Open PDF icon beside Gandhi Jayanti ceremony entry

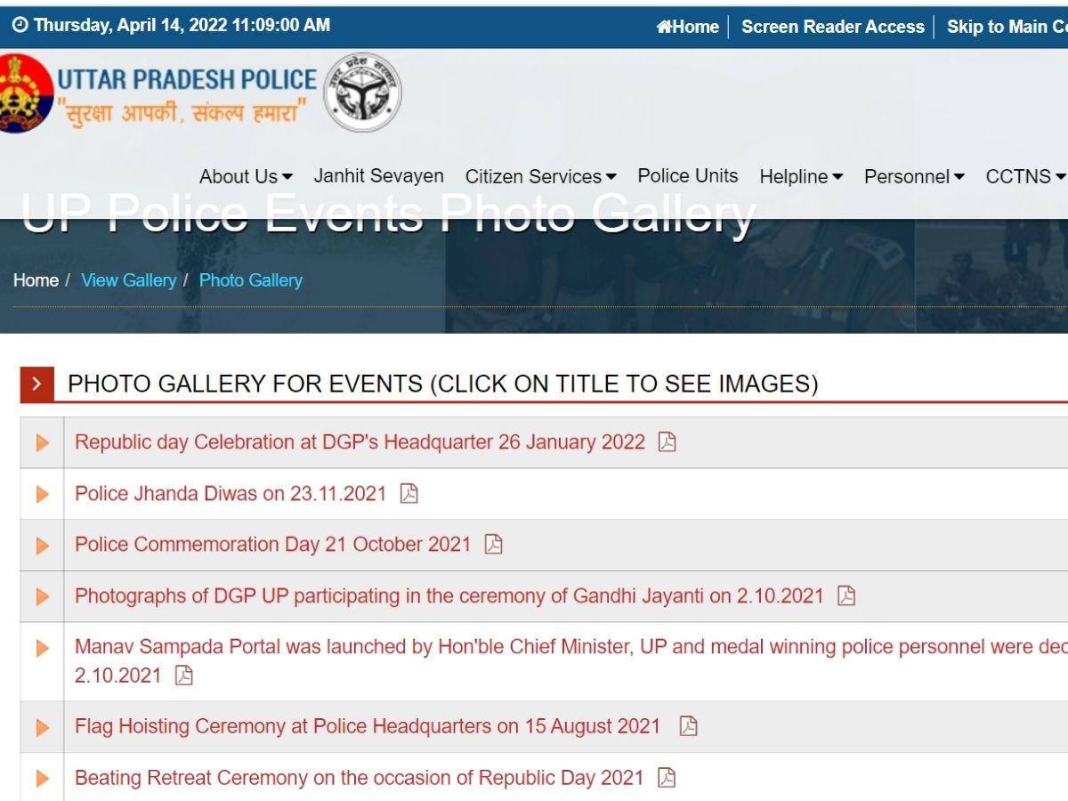click(846, 595)
